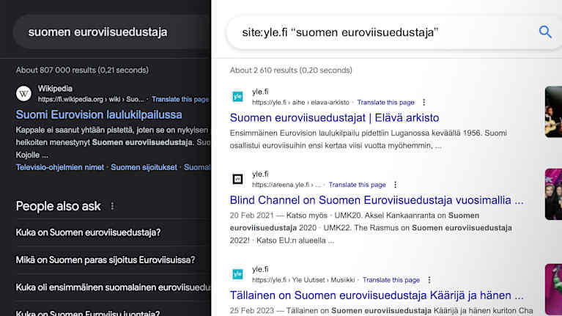Viewport: 562px width, 316px height.
Task: Click 'About 807 000 results' text
Action: point(82,70)
